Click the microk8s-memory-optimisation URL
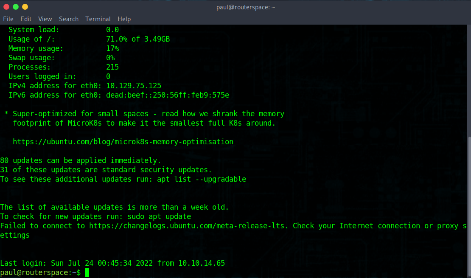Viewport: 471px width, 278px height. coord(123,141)
